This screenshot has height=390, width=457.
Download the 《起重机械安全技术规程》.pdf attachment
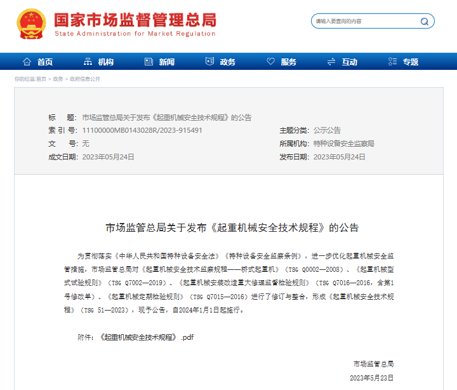point(147,337)
